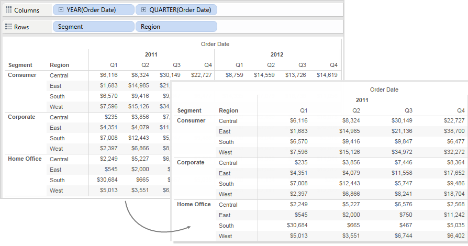Click the $14,619 cell under 2012 Q4
The image size is (468, 246).
(327, 75)
